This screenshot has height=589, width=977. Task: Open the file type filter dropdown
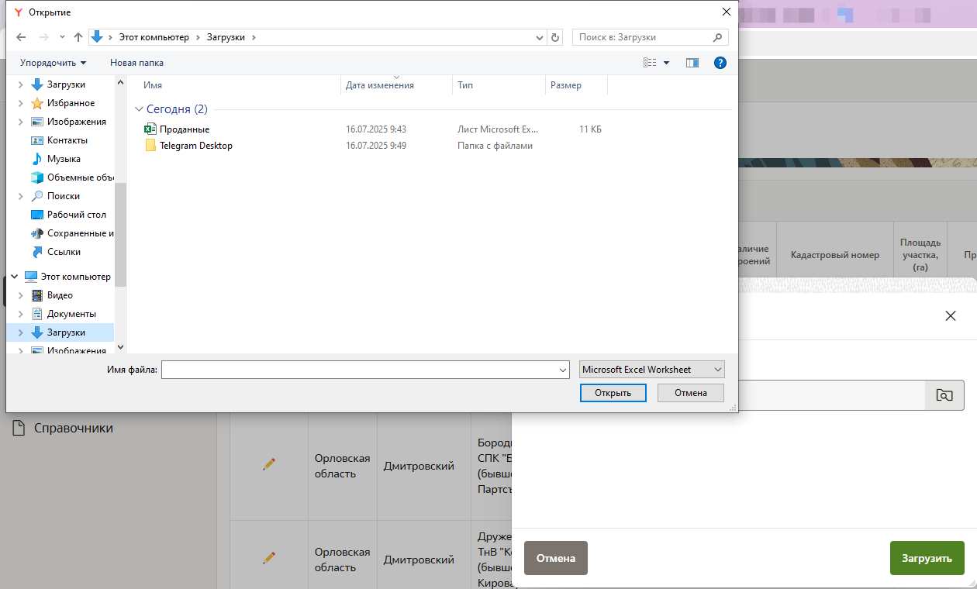[x=651, y=370]
